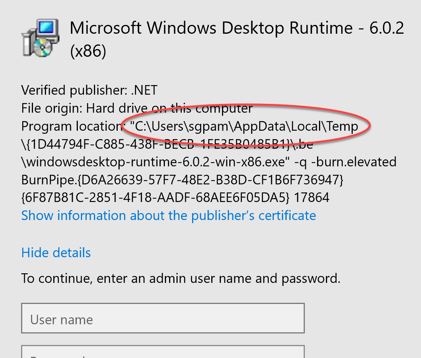Collapse details with Hide details link

point(56,253)
